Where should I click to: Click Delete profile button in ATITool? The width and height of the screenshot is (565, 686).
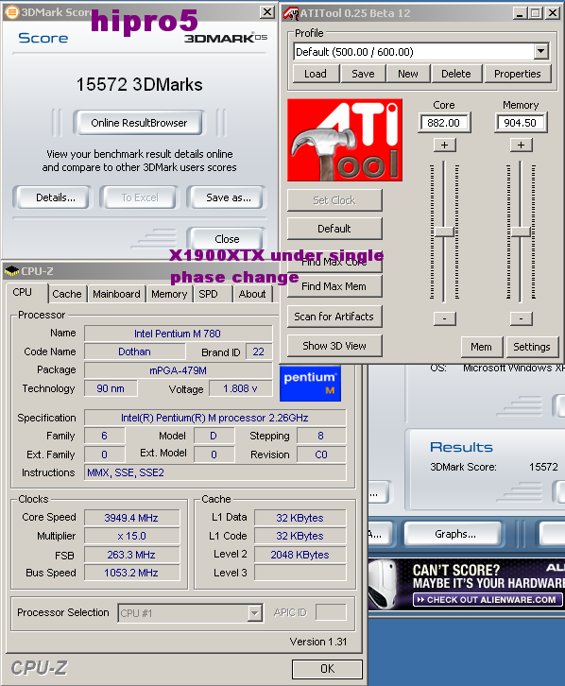[x=456, y=74]
